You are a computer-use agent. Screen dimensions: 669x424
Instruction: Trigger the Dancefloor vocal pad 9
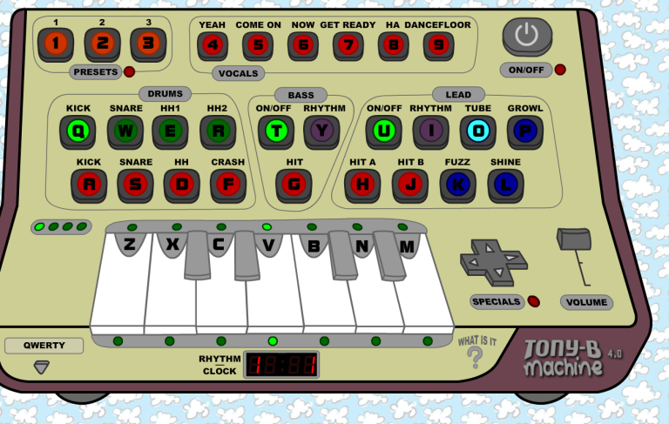coord(438,44)
